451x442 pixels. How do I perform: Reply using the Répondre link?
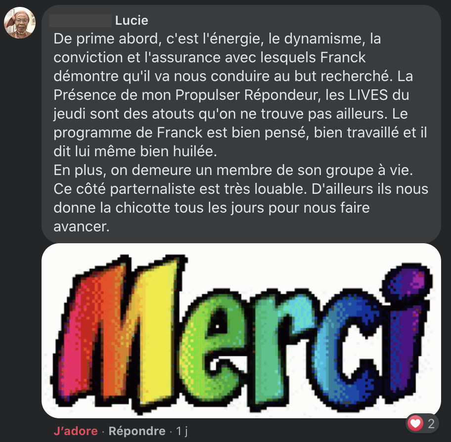click(137, 431)
